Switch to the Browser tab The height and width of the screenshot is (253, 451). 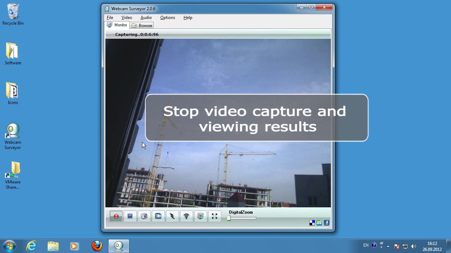(x=142, y=26)
